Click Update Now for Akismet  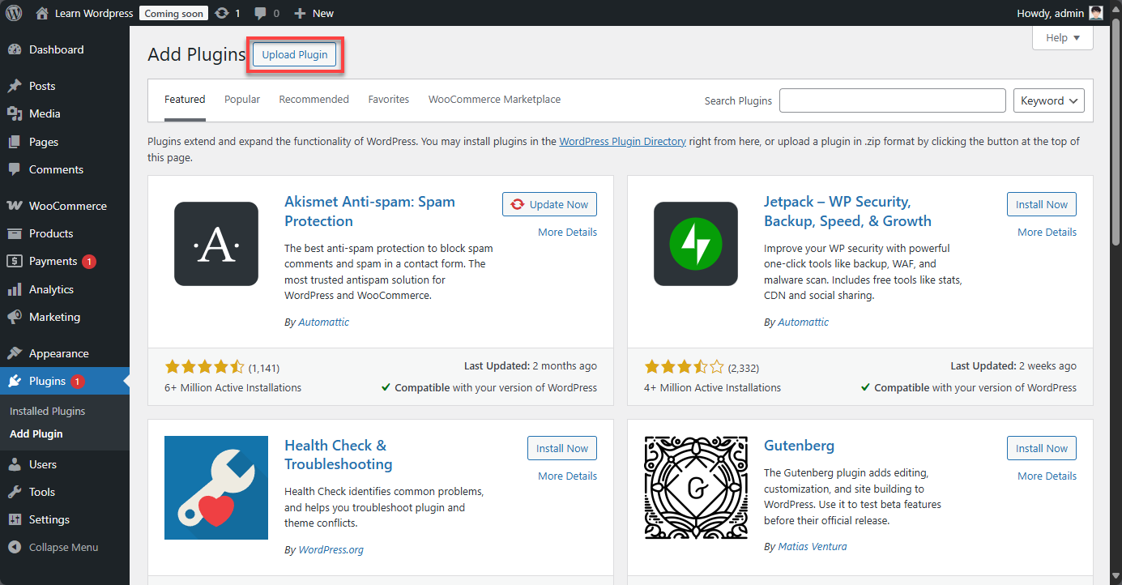pyautogui.click(x=549, y=204)
